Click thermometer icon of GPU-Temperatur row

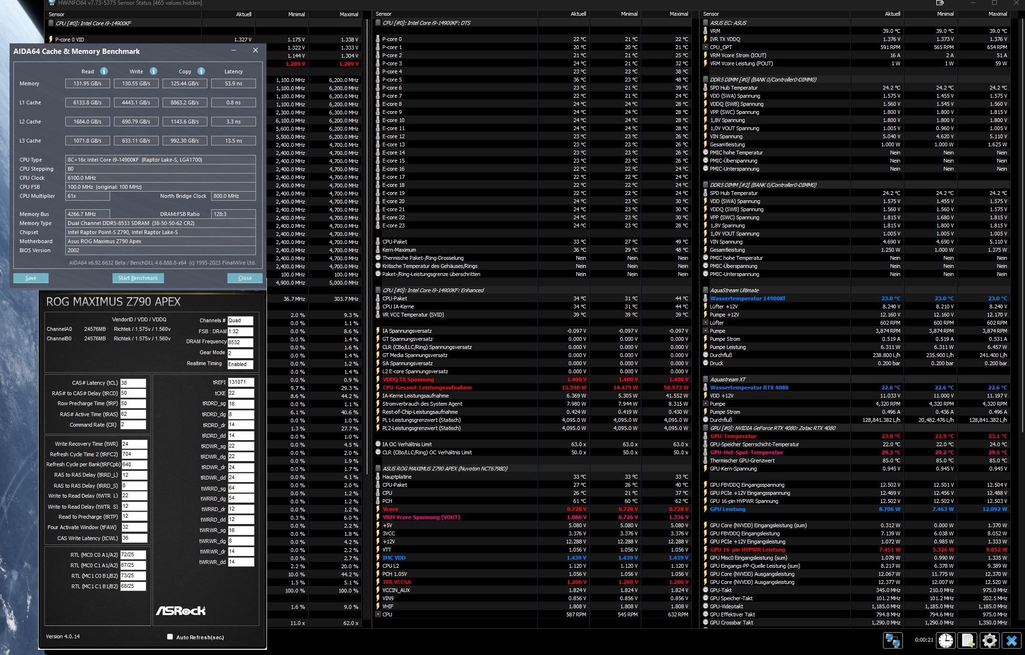pos(706,436)
